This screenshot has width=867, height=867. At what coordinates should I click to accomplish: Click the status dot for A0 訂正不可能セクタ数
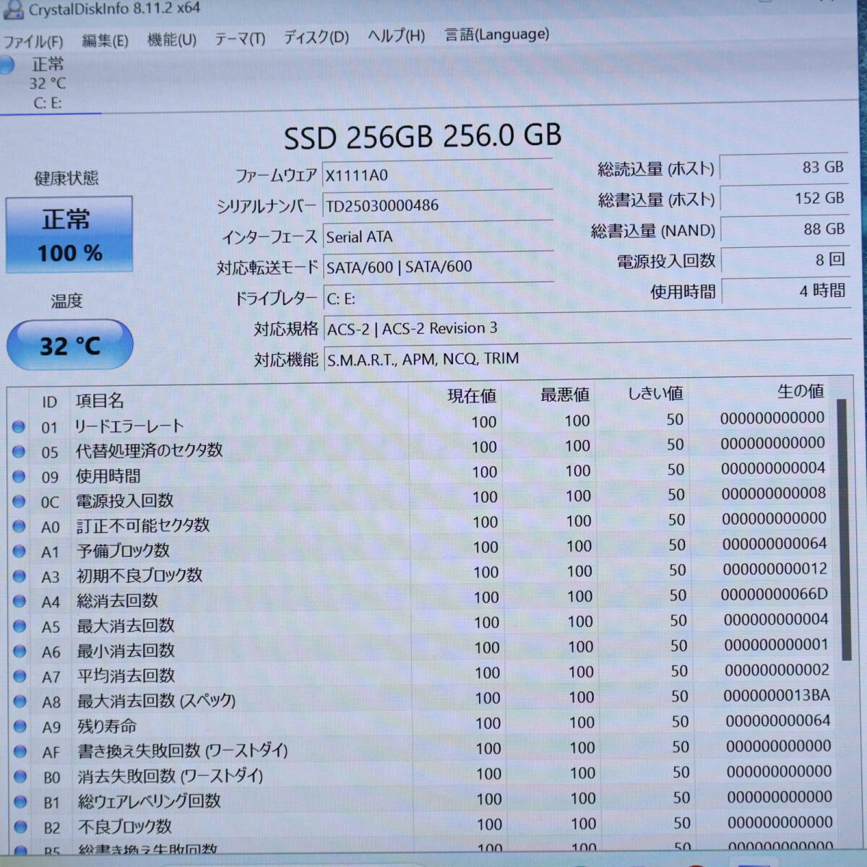coord(19,527)
